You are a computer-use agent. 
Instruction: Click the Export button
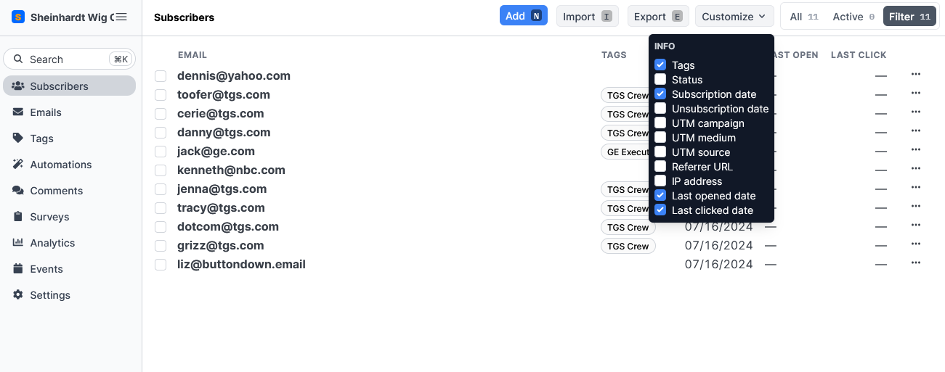[657, 17]
